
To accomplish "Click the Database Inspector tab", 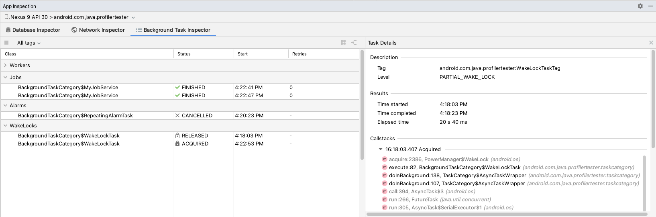I will (33, 30).
